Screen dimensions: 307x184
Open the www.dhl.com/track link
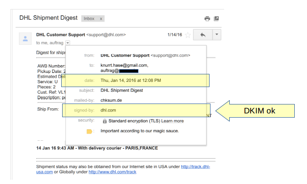[113, 172]
